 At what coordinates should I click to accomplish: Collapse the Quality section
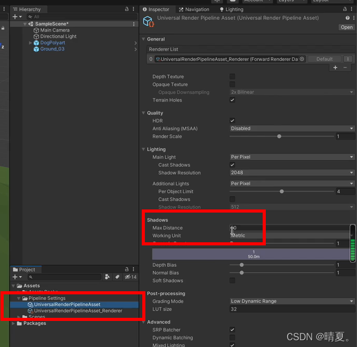[143, 113]
